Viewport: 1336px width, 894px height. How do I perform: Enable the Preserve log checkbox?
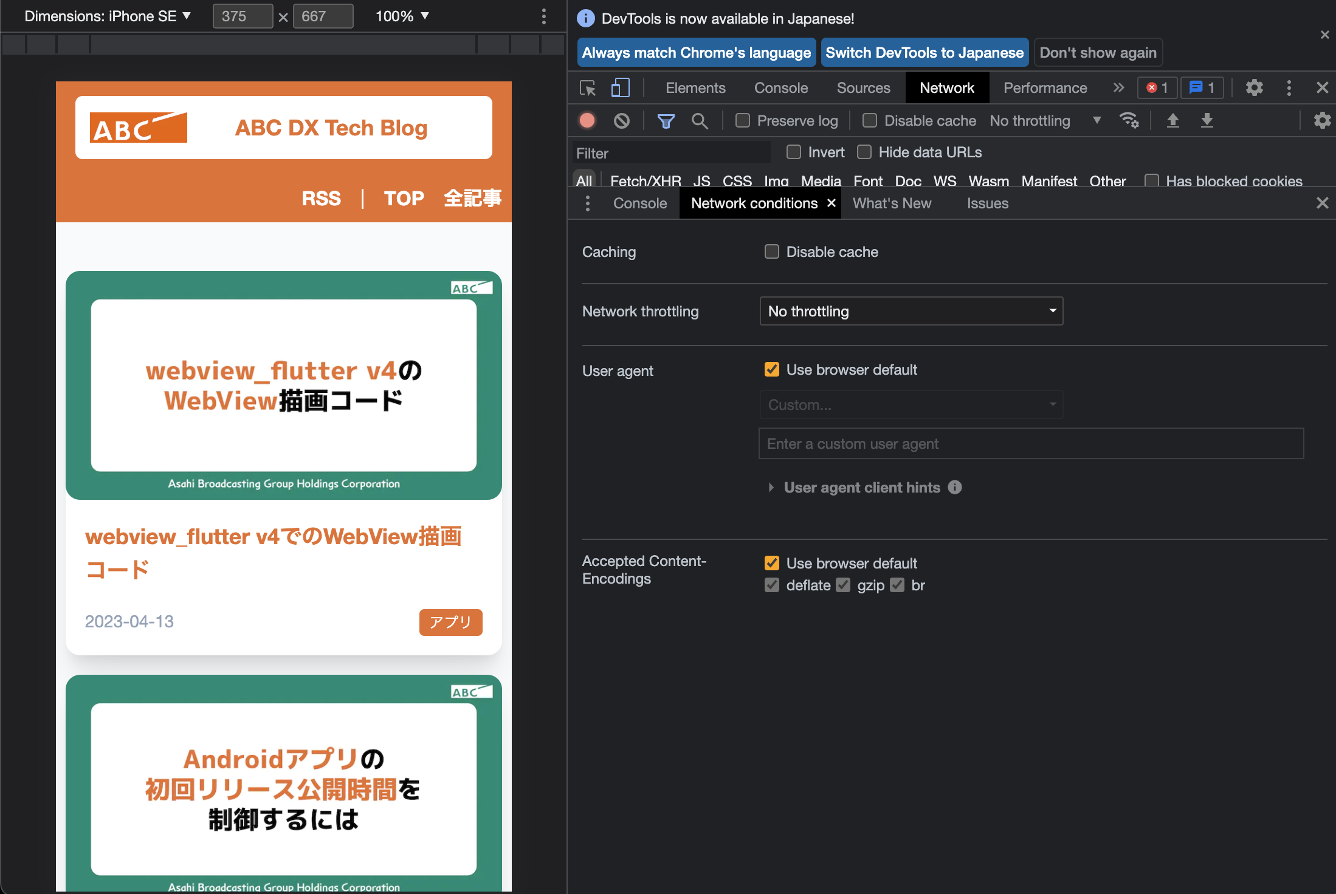click(x=742, y=121)
